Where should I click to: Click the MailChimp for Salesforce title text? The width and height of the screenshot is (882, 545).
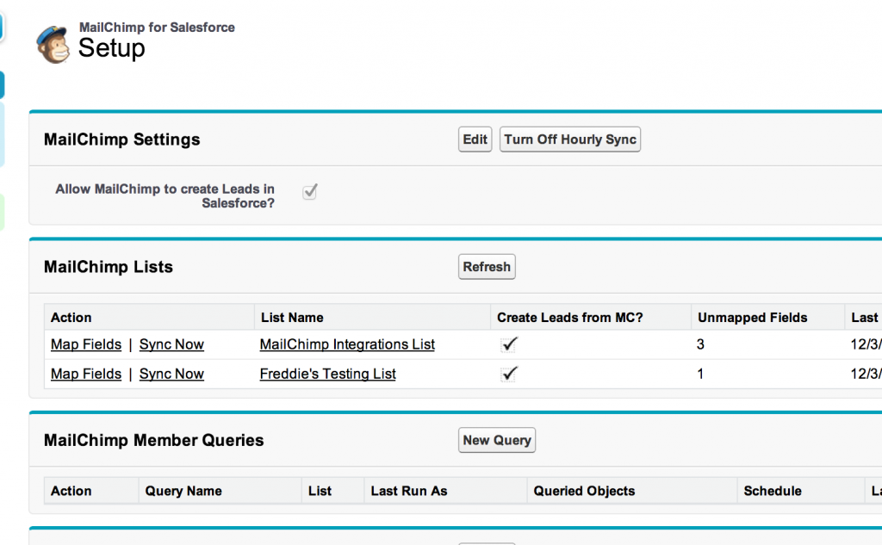(157, 27)
